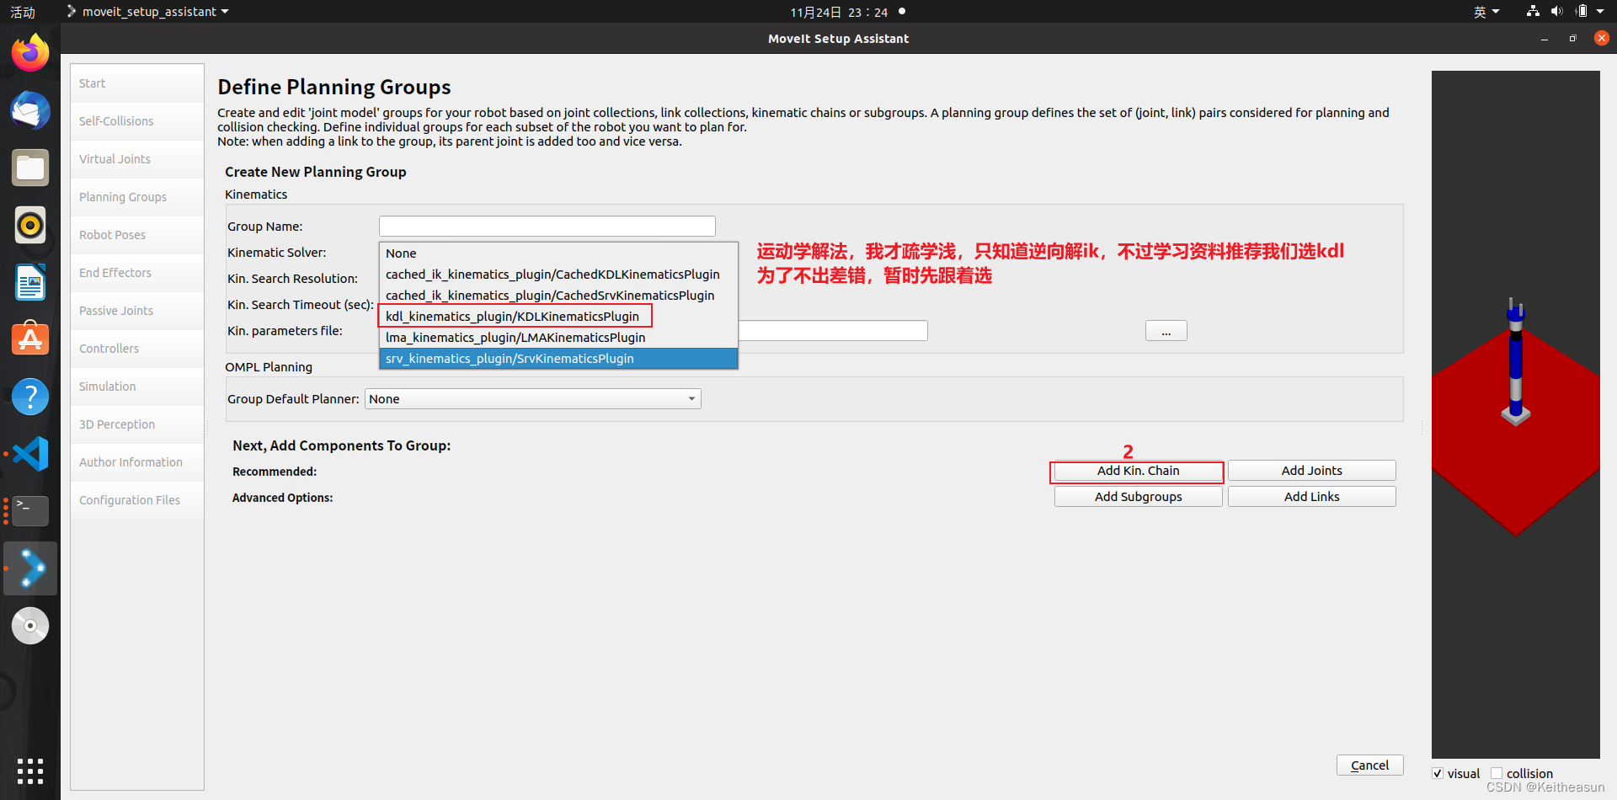Open the Files manager dock icon
This screenshot has width=1617, height=800.
tap(30, 168)
